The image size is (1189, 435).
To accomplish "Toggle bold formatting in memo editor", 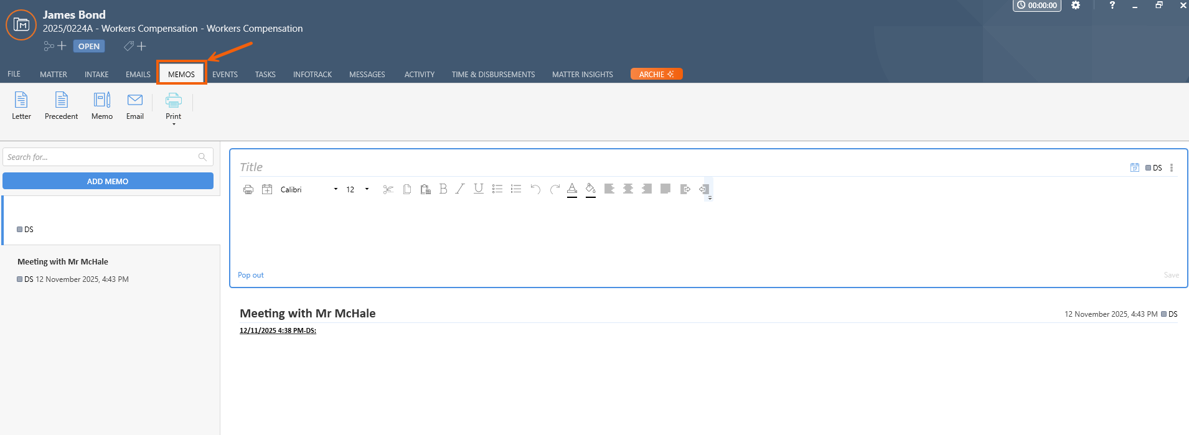I will pyautogui.click(x=443, y=189).
